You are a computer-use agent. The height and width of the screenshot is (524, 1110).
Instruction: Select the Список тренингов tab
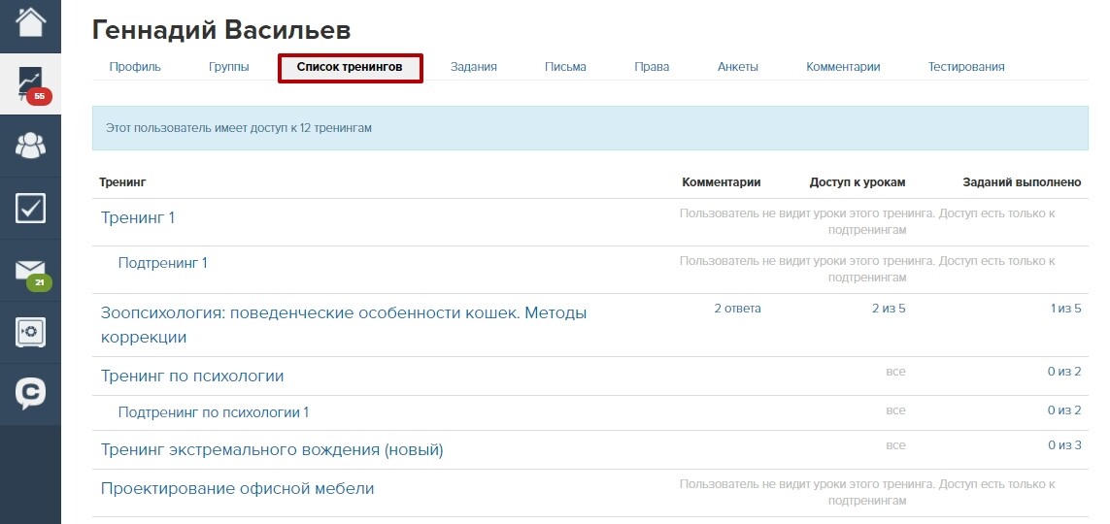click(x=350, y=67)
